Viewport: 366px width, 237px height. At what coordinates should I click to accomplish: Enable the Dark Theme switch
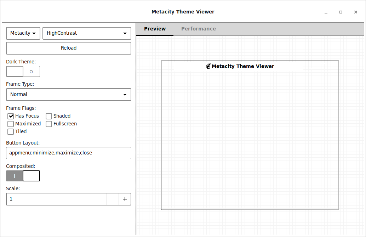tap(23, 71)
